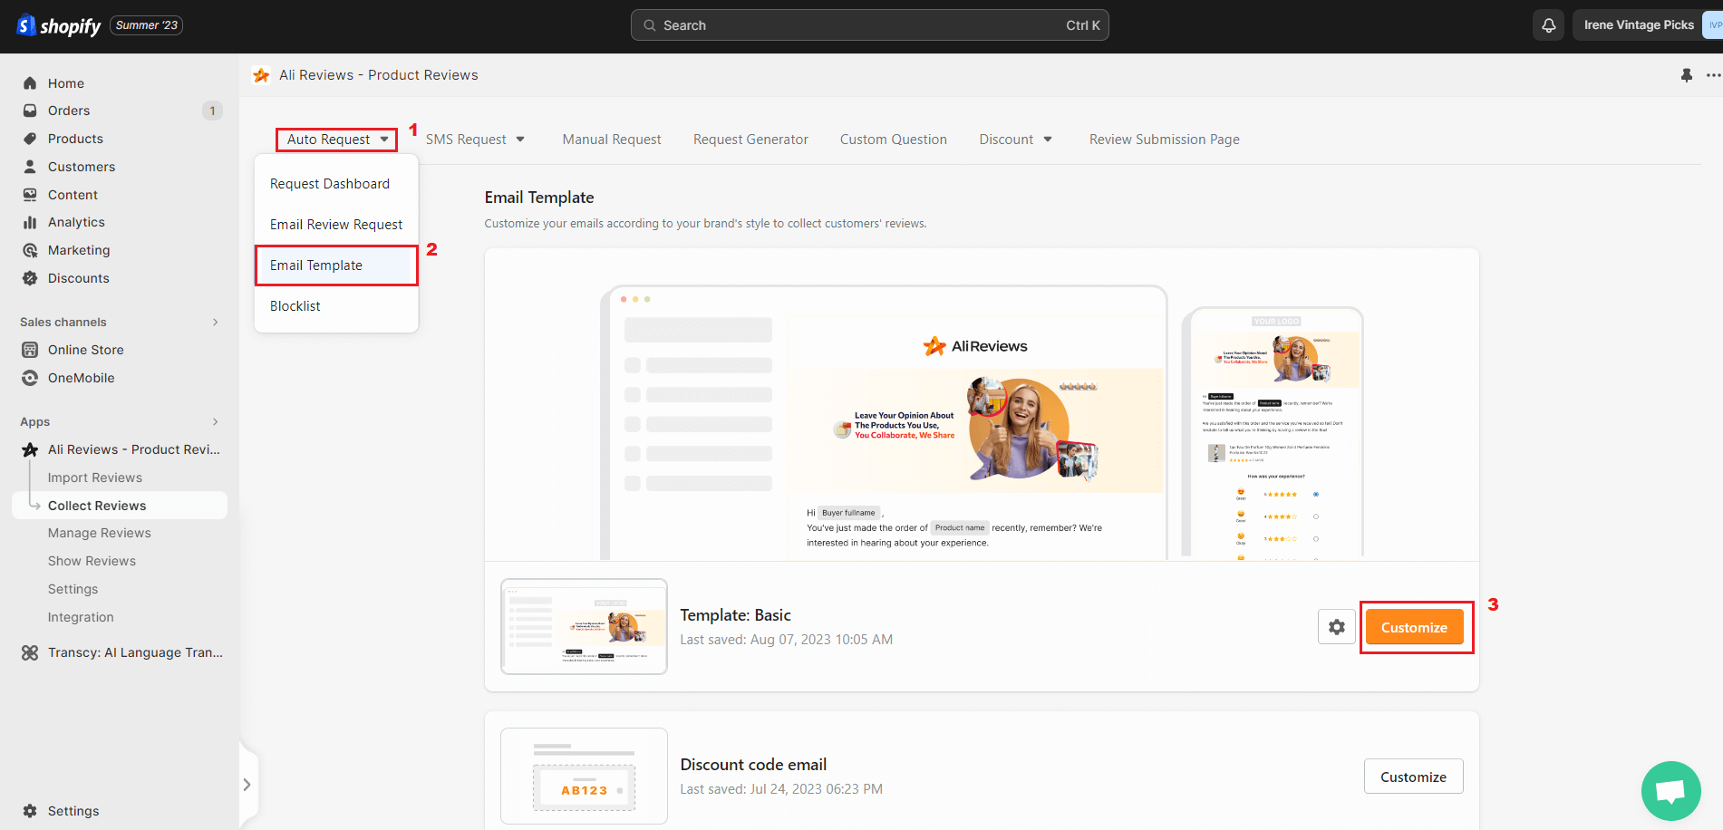Click the Home sidebar icon

point(30,83)
